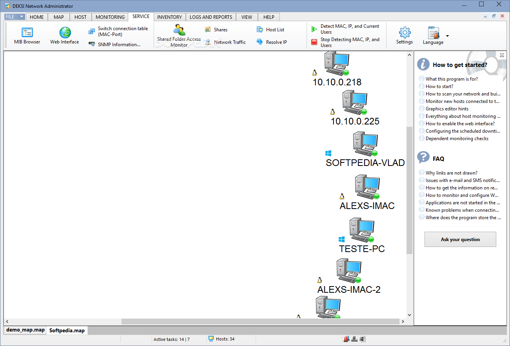The width and height of the screenshot is (510, 346).
Task: Click map scroll up arrow
Action: click(409, 56)
